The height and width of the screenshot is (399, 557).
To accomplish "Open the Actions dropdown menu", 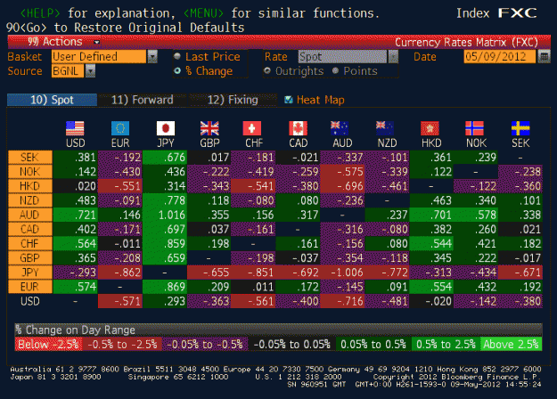I will pyautogui.click(x=63, y=42).
